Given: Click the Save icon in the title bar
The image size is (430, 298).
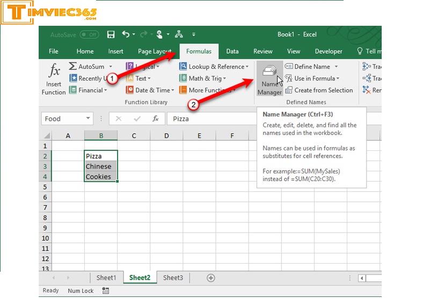Looking at the screenshot, I should (111, 34).
